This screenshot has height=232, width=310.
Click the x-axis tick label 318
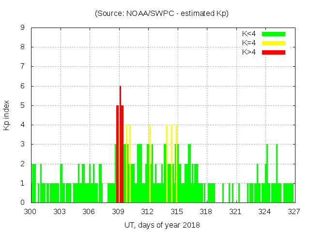point(206,212)
